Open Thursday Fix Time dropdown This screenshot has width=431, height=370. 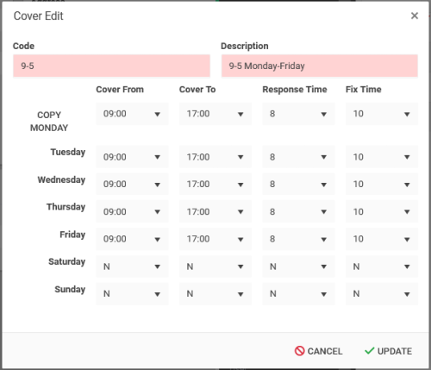[x=382, y=211]
